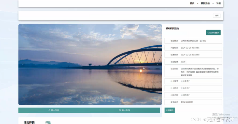238x124 pixels.
Task: Switch to the 活动详情 tab
Action: (29, 122)
